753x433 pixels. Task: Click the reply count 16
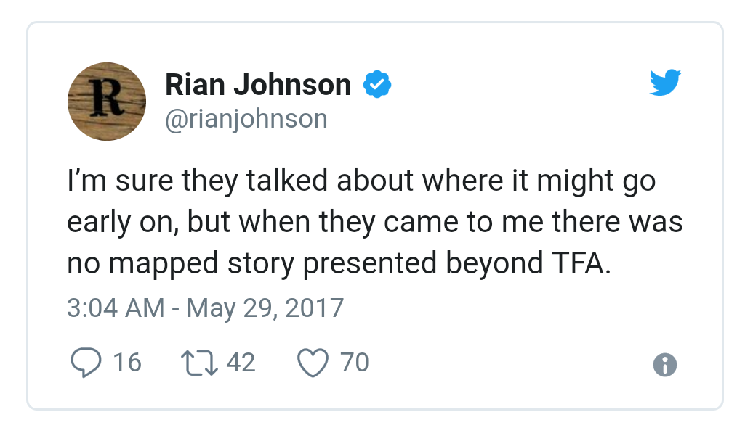coord(127,362)
